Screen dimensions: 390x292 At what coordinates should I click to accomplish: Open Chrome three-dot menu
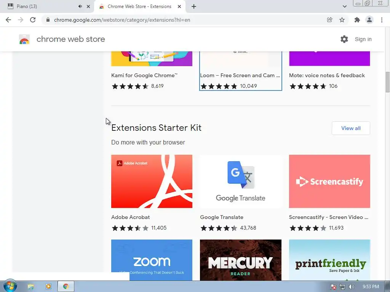tap(382, 20)
